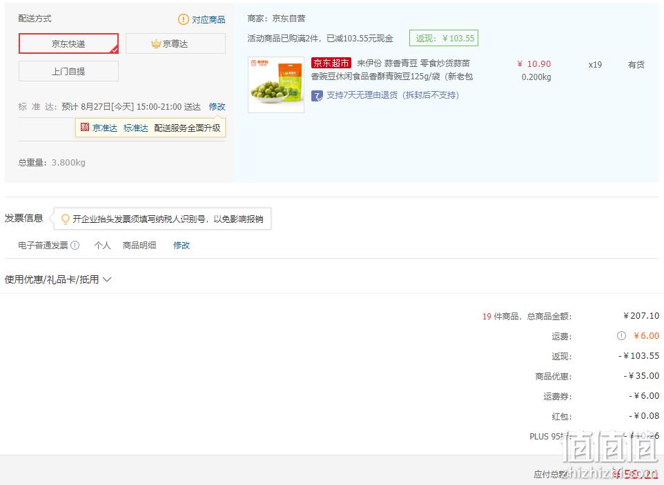Expand the 使用优惠/礼品卡/抵用 section
The image size is (664, 485).
click(57, 279)
